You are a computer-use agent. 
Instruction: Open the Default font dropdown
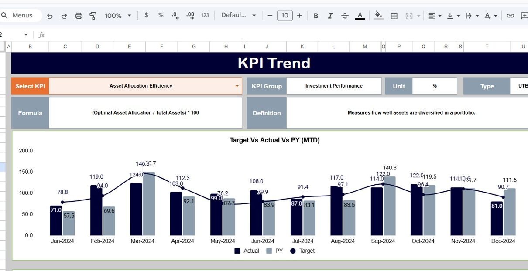click(x=239, y=15)
